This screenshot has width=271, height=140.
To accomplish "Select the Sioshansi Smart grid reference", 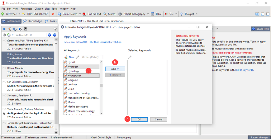I will [28, 100].
